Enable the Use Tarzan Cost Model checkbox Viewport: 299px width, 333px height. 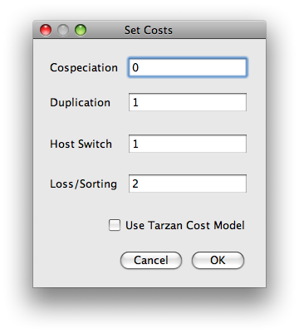pyautogui.click(x=115, y=225)
